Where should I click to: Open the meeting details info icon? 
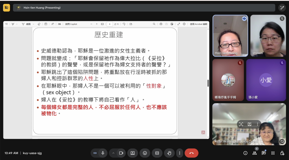245,153
